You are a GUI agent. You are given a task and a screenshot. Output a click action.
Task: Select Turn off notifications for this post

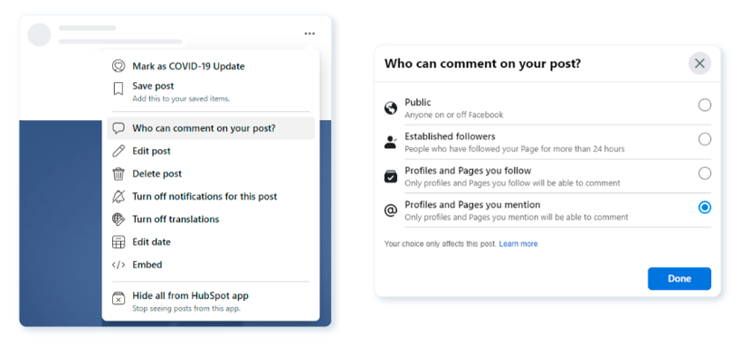pyautogui.click(x=211, y=196)
